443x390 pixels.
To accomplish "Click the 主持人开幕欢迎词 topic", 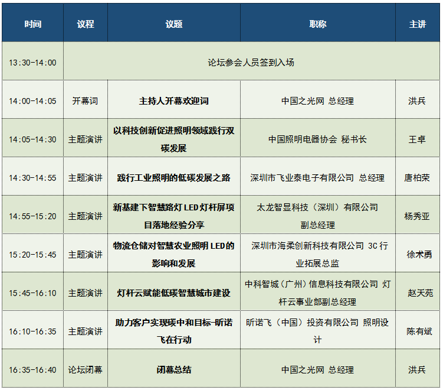I will (174, 101).
